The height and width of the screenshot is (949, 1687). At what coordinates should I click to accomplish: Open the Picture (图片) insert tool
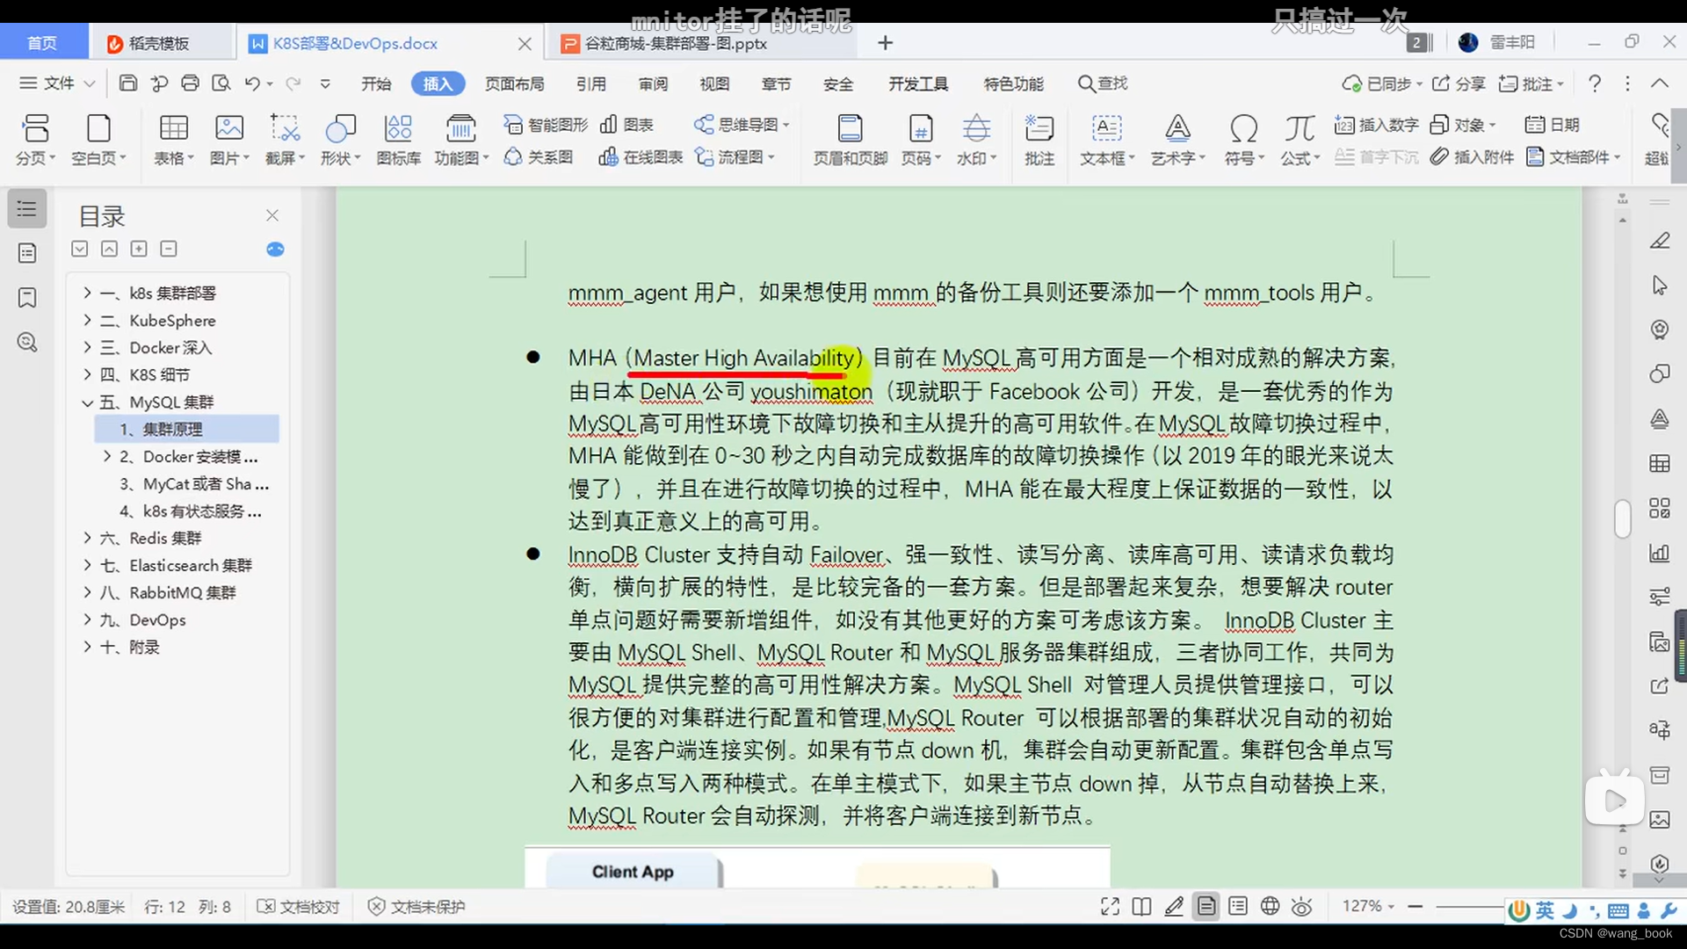[x=229, y=139]
